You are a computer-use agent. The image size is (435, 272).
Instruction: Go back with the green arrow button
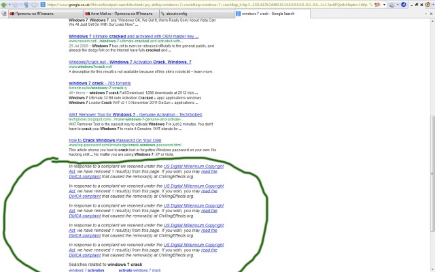3,5
